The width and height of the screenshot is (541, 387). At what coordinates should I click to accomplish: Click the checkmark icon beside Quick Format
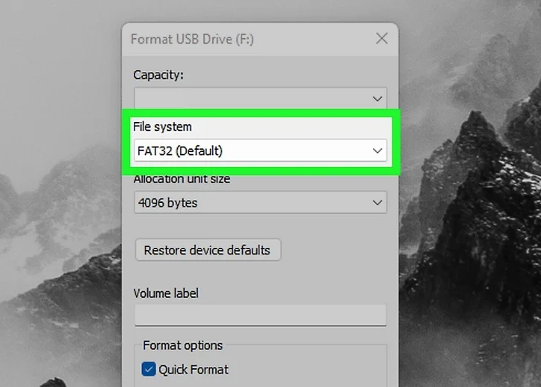coord(149,369)
